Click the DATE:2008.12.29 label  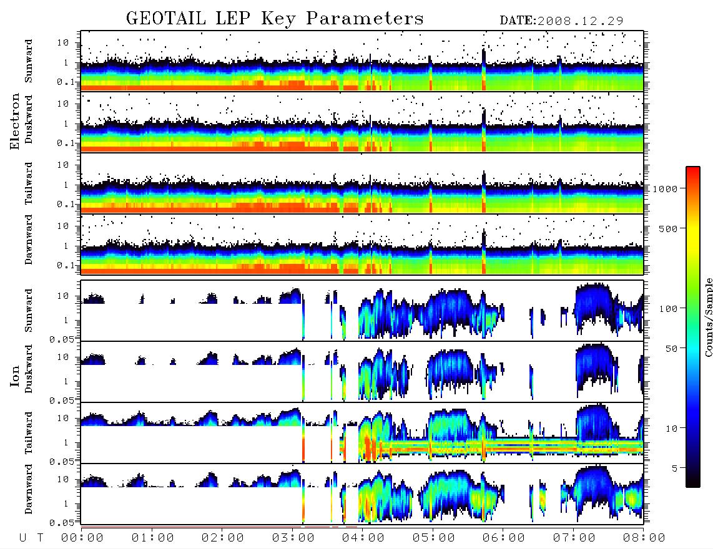pos(561,21)
